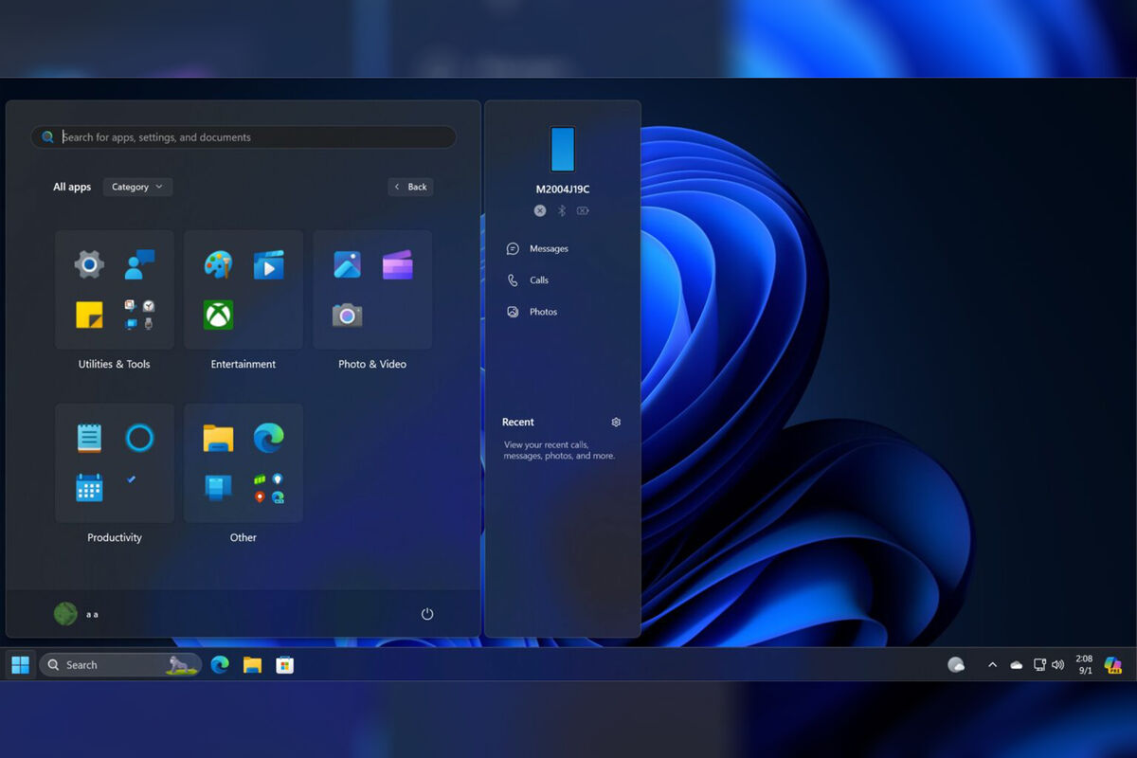The width and height of the screenshot is (1137, 758).
Task: Launch the Clipchamp video editor icon
Action: [x=397, y=264]
